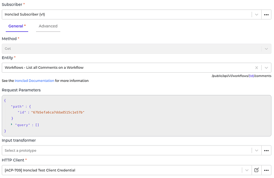
Task: Expand the HTTP Client dropdown chevron
Action: (247, 170)
